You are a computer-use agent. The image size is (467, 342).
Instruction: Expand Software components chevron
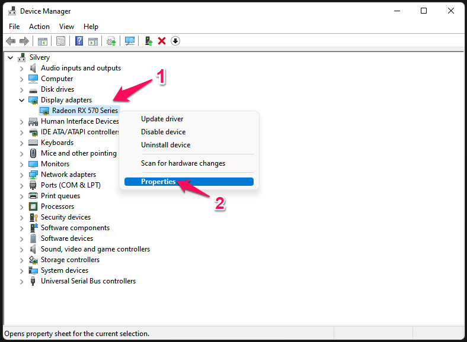pyautogui.click(x=21, y=228)
